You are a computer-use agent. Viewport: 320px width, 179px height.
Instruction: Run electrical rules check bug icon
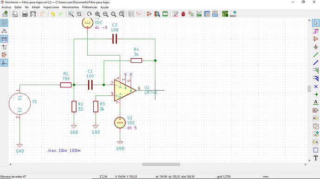pos(183,14)
